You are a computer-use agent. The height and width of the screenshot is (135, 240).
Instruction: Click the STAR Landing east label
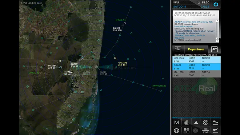click(x=31, y=3)
